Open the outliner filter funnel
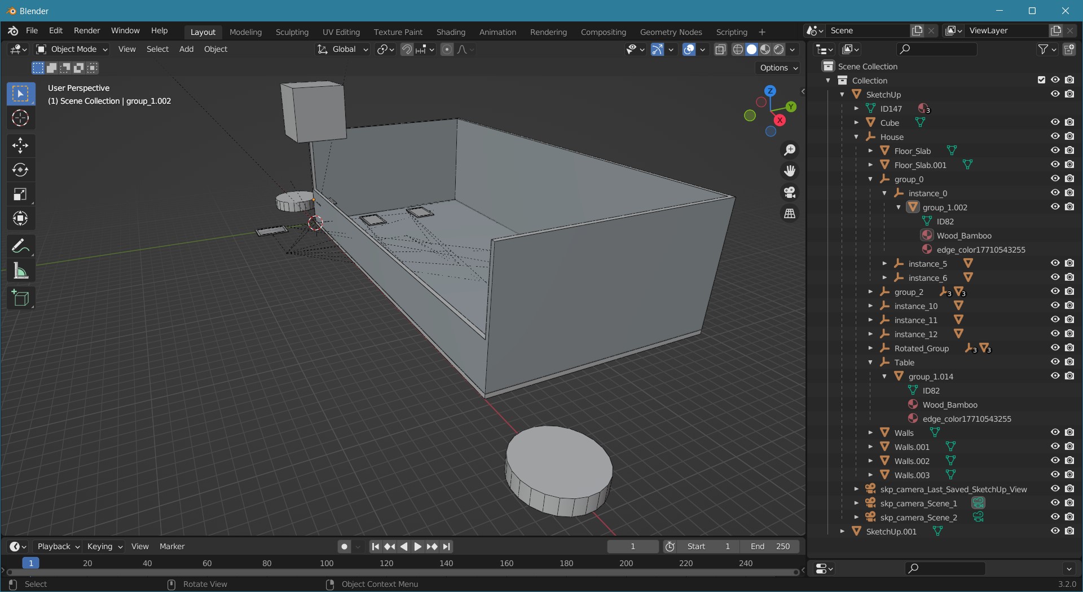The image size is (1083, 592). click(1044, 50)
